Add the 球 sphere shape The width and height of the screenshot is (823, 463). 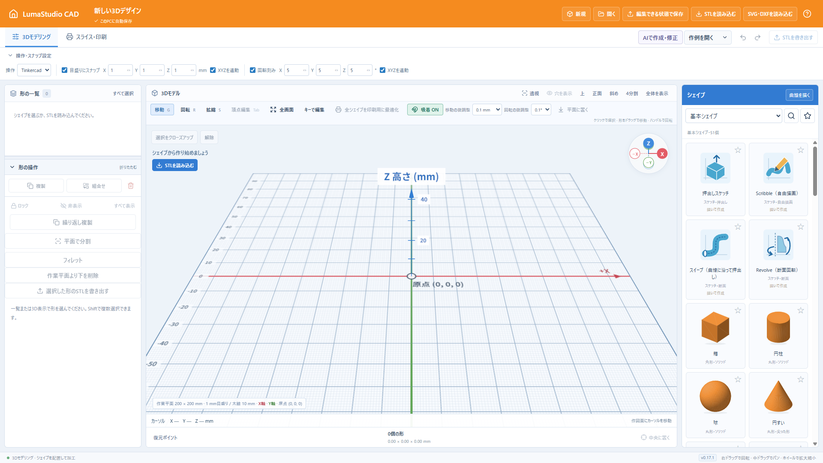click(715, 405)
